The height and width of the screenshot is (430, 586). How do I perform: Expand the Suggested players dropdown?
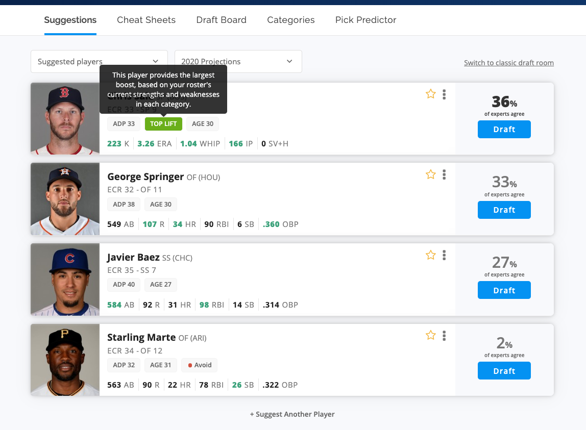pyautogui.click(x=99, y=61)
